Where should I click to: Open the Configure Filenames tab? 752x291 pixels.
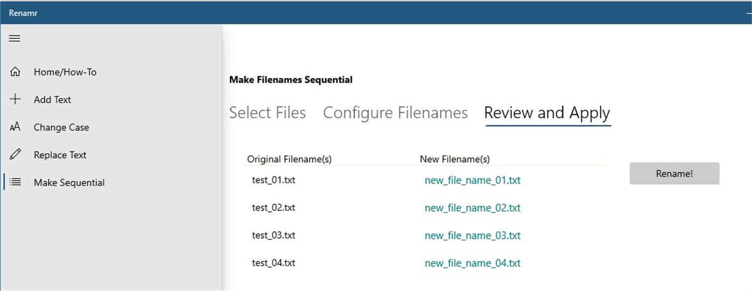pyautogui.click(x=395, y=113)
